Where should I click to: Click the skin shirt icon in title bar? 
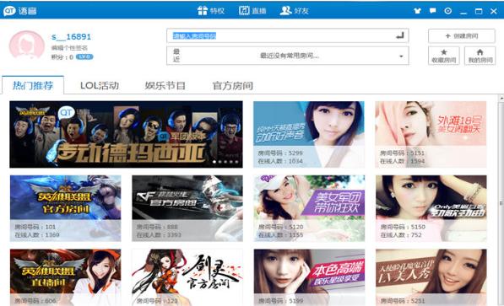pyautogui.click(x=417, y=11)
